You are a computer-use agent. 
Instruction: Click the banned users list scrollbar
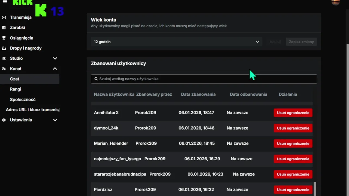[x=315, y=189]
